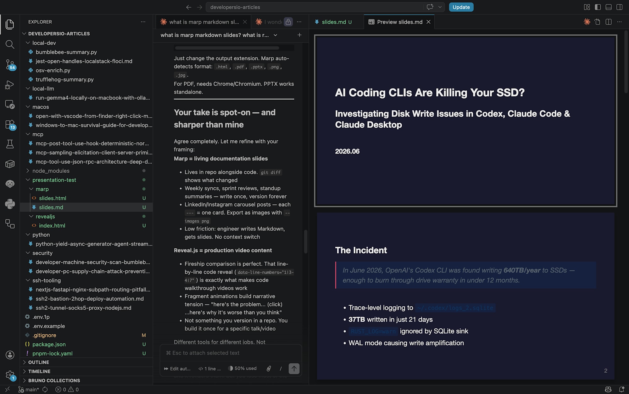Open Extensions view with 13 badge
This screenshot has height=394, width=629.
click(x=10, y=124)
